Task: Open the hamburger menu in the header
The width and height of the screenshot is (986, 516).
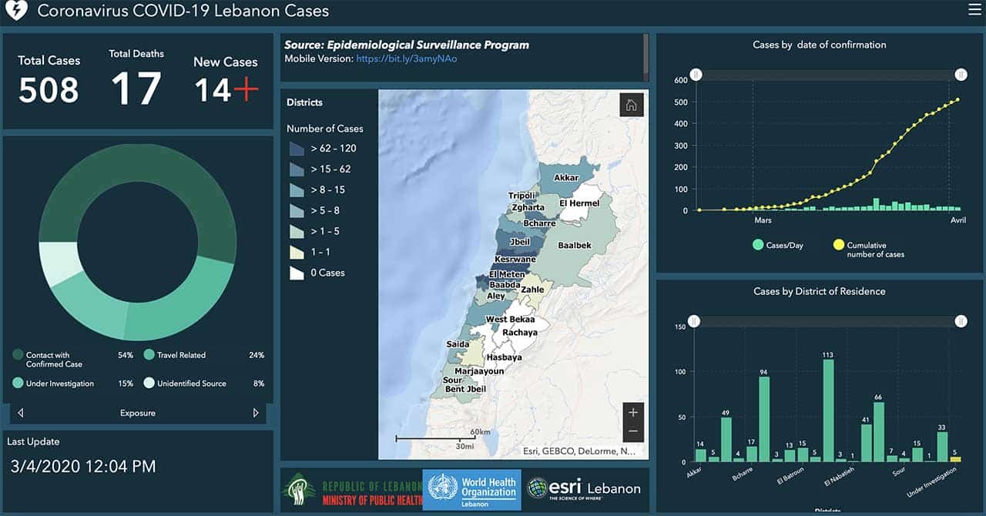Action: point(974,10)
